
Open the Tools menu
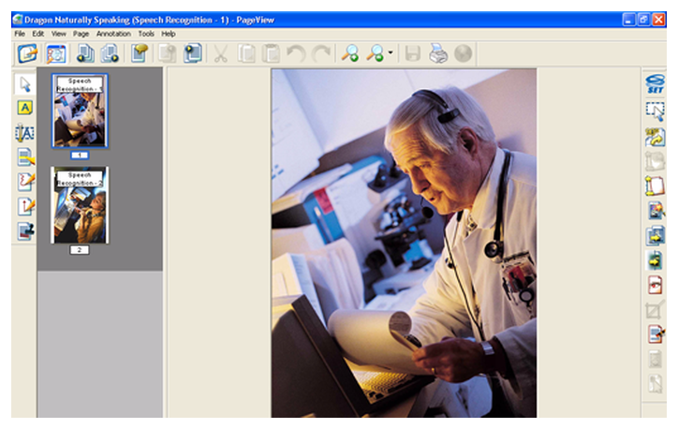(x=146, y=34)
